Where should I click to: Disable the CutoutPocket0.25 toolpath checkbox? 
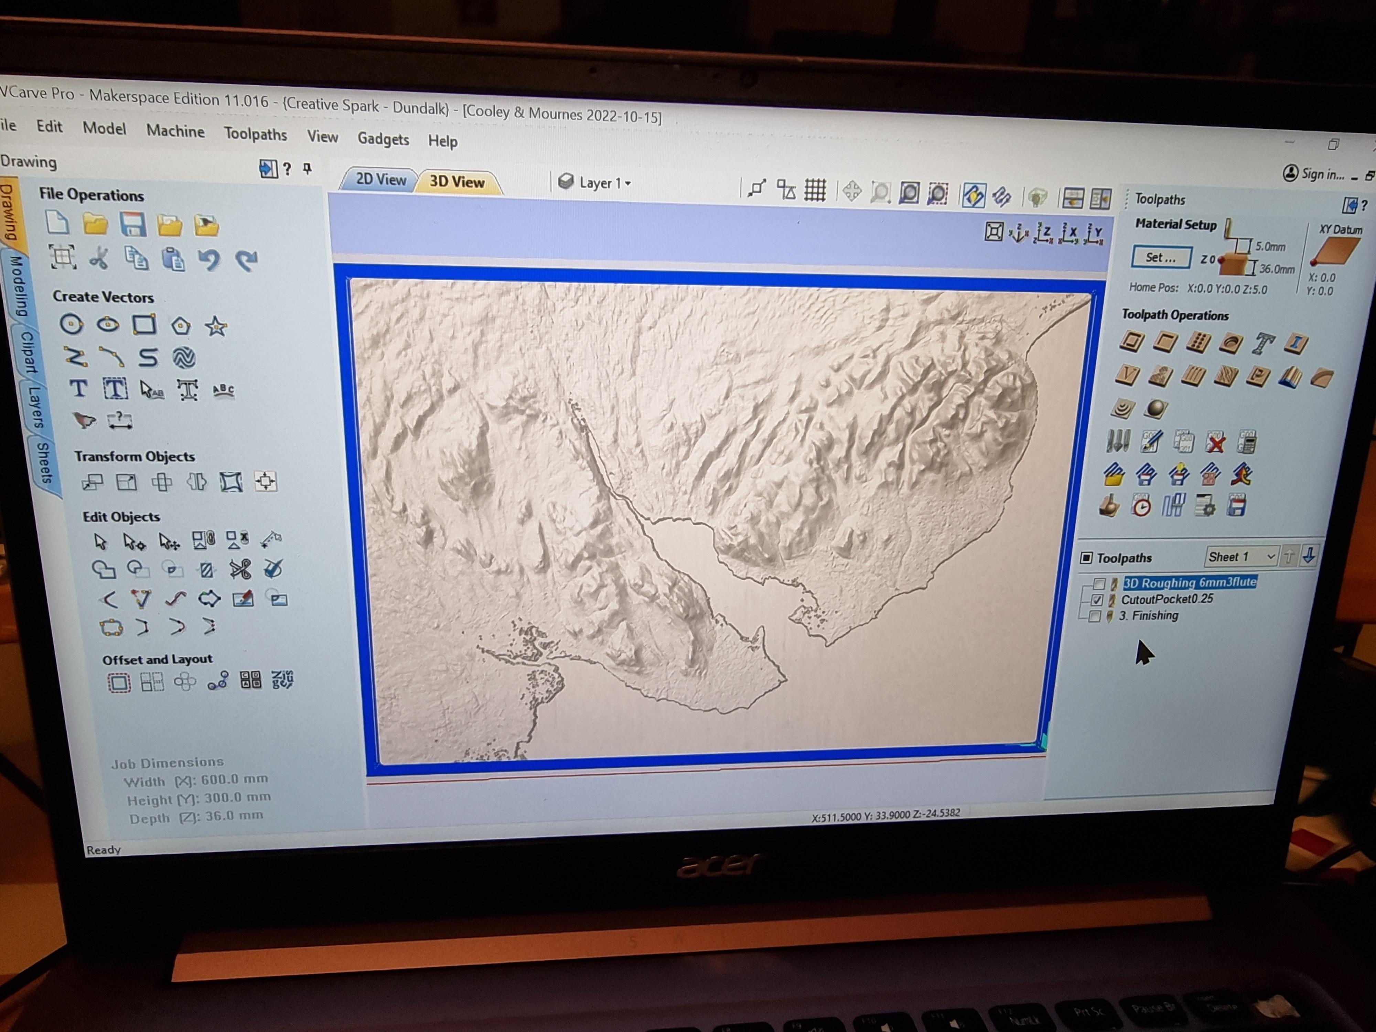tap(1097, 601)
